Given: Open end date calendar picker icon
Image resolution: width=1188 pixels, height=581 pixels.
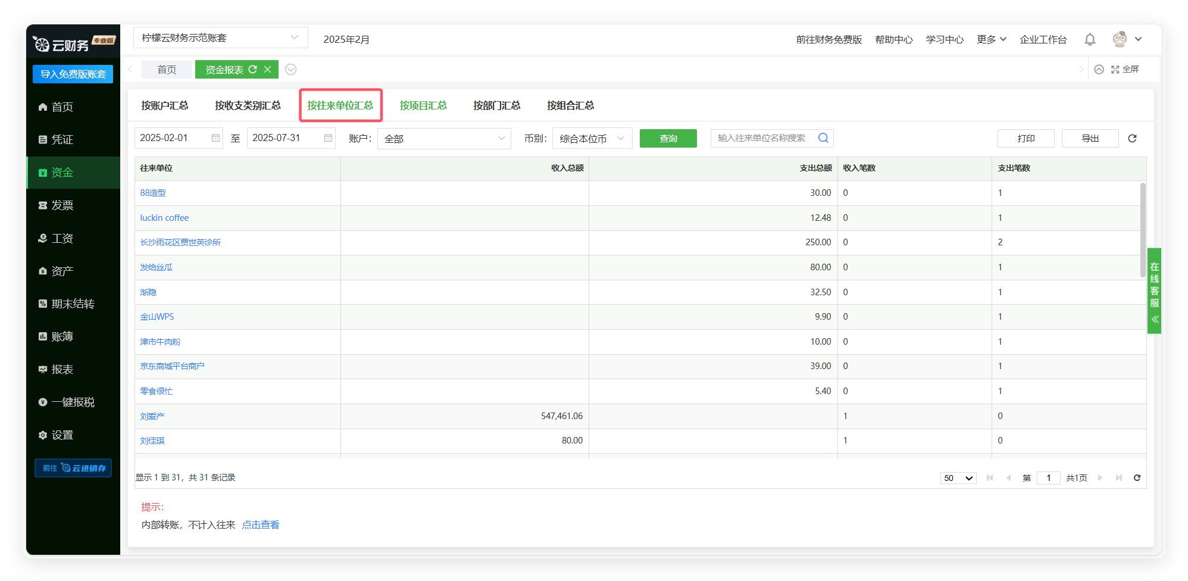Looking at the screenshot, I should (328, 138).
